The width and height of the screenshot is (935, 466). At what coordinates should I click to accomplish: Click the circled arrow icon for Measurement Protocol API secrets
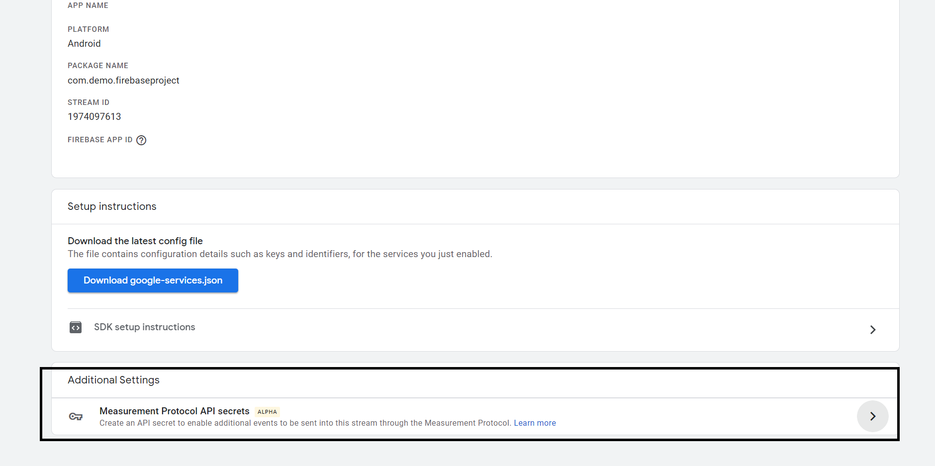coord(872,416)
